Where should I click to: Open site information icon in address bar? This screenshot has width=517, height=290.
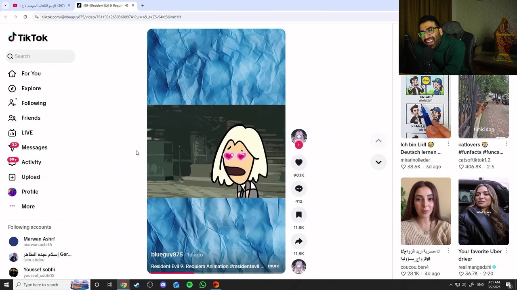[37, 17]
